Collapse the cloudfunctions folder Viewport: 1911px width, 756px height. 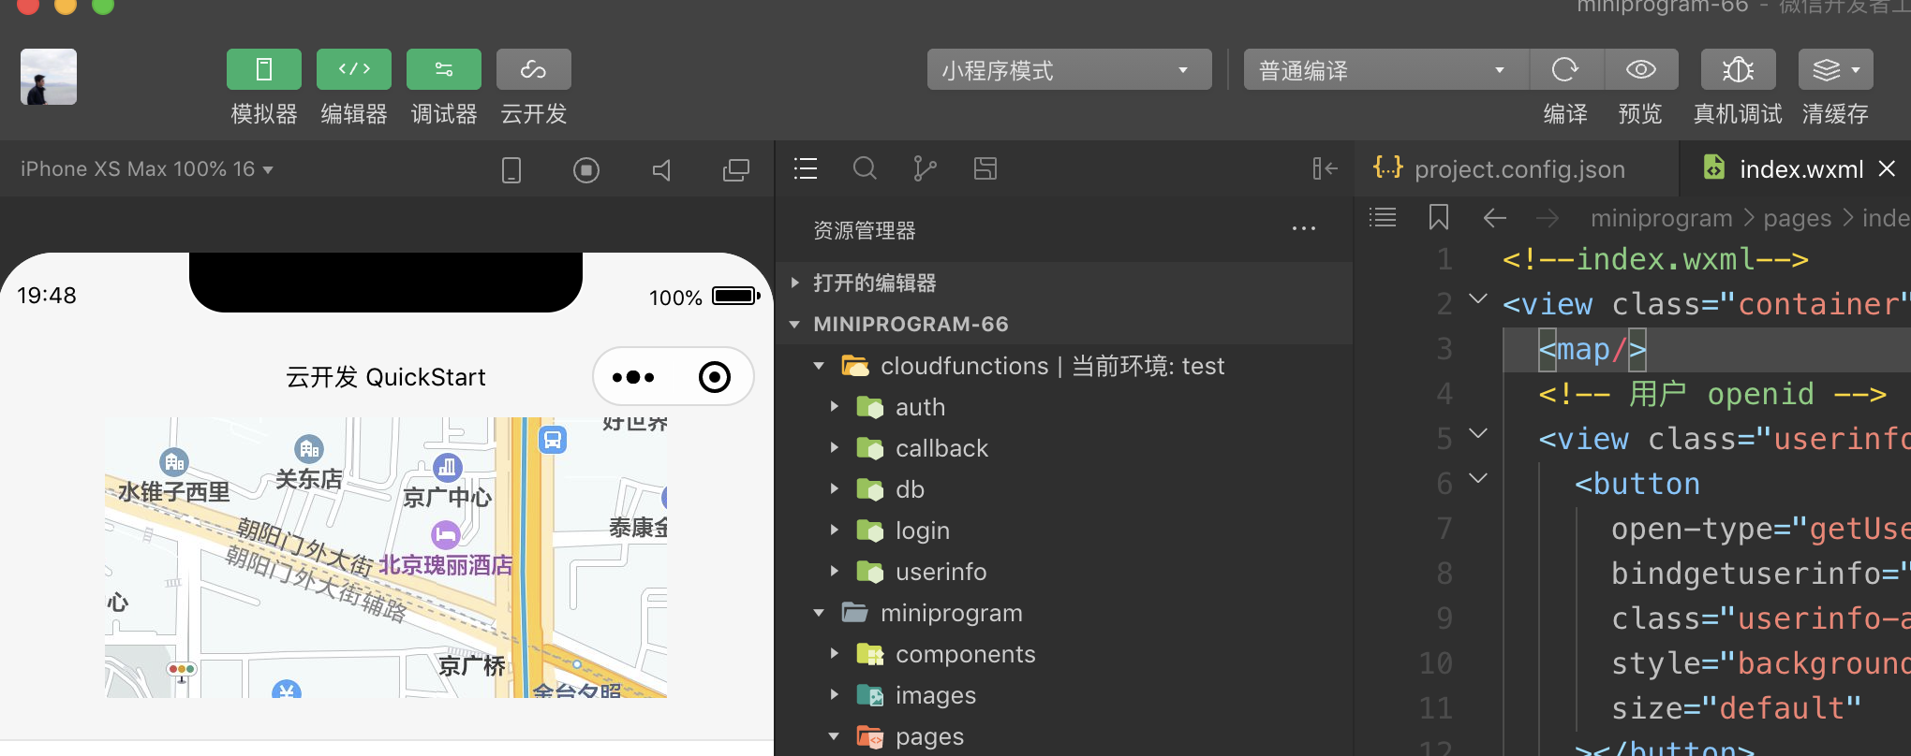coord(819,366)
